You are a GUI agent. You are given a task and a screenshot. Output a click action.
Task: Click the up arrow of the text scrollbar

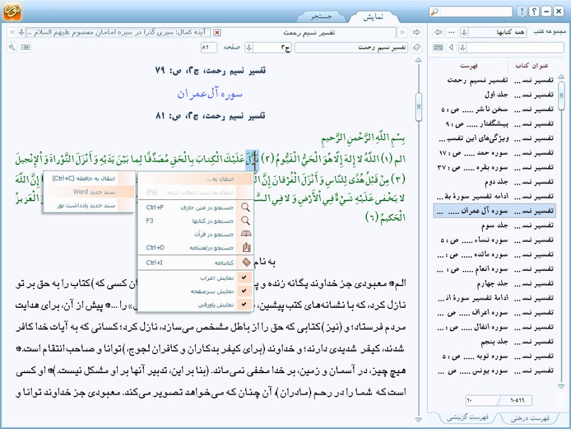418,60
